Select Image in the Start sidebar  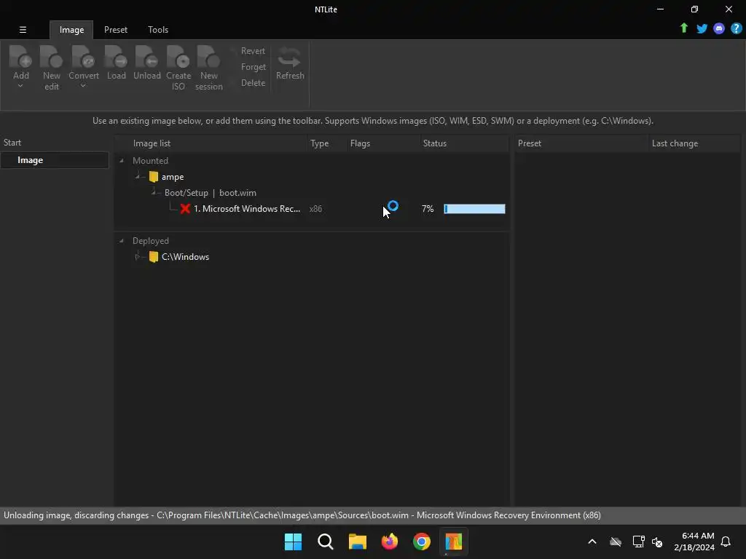55,160
